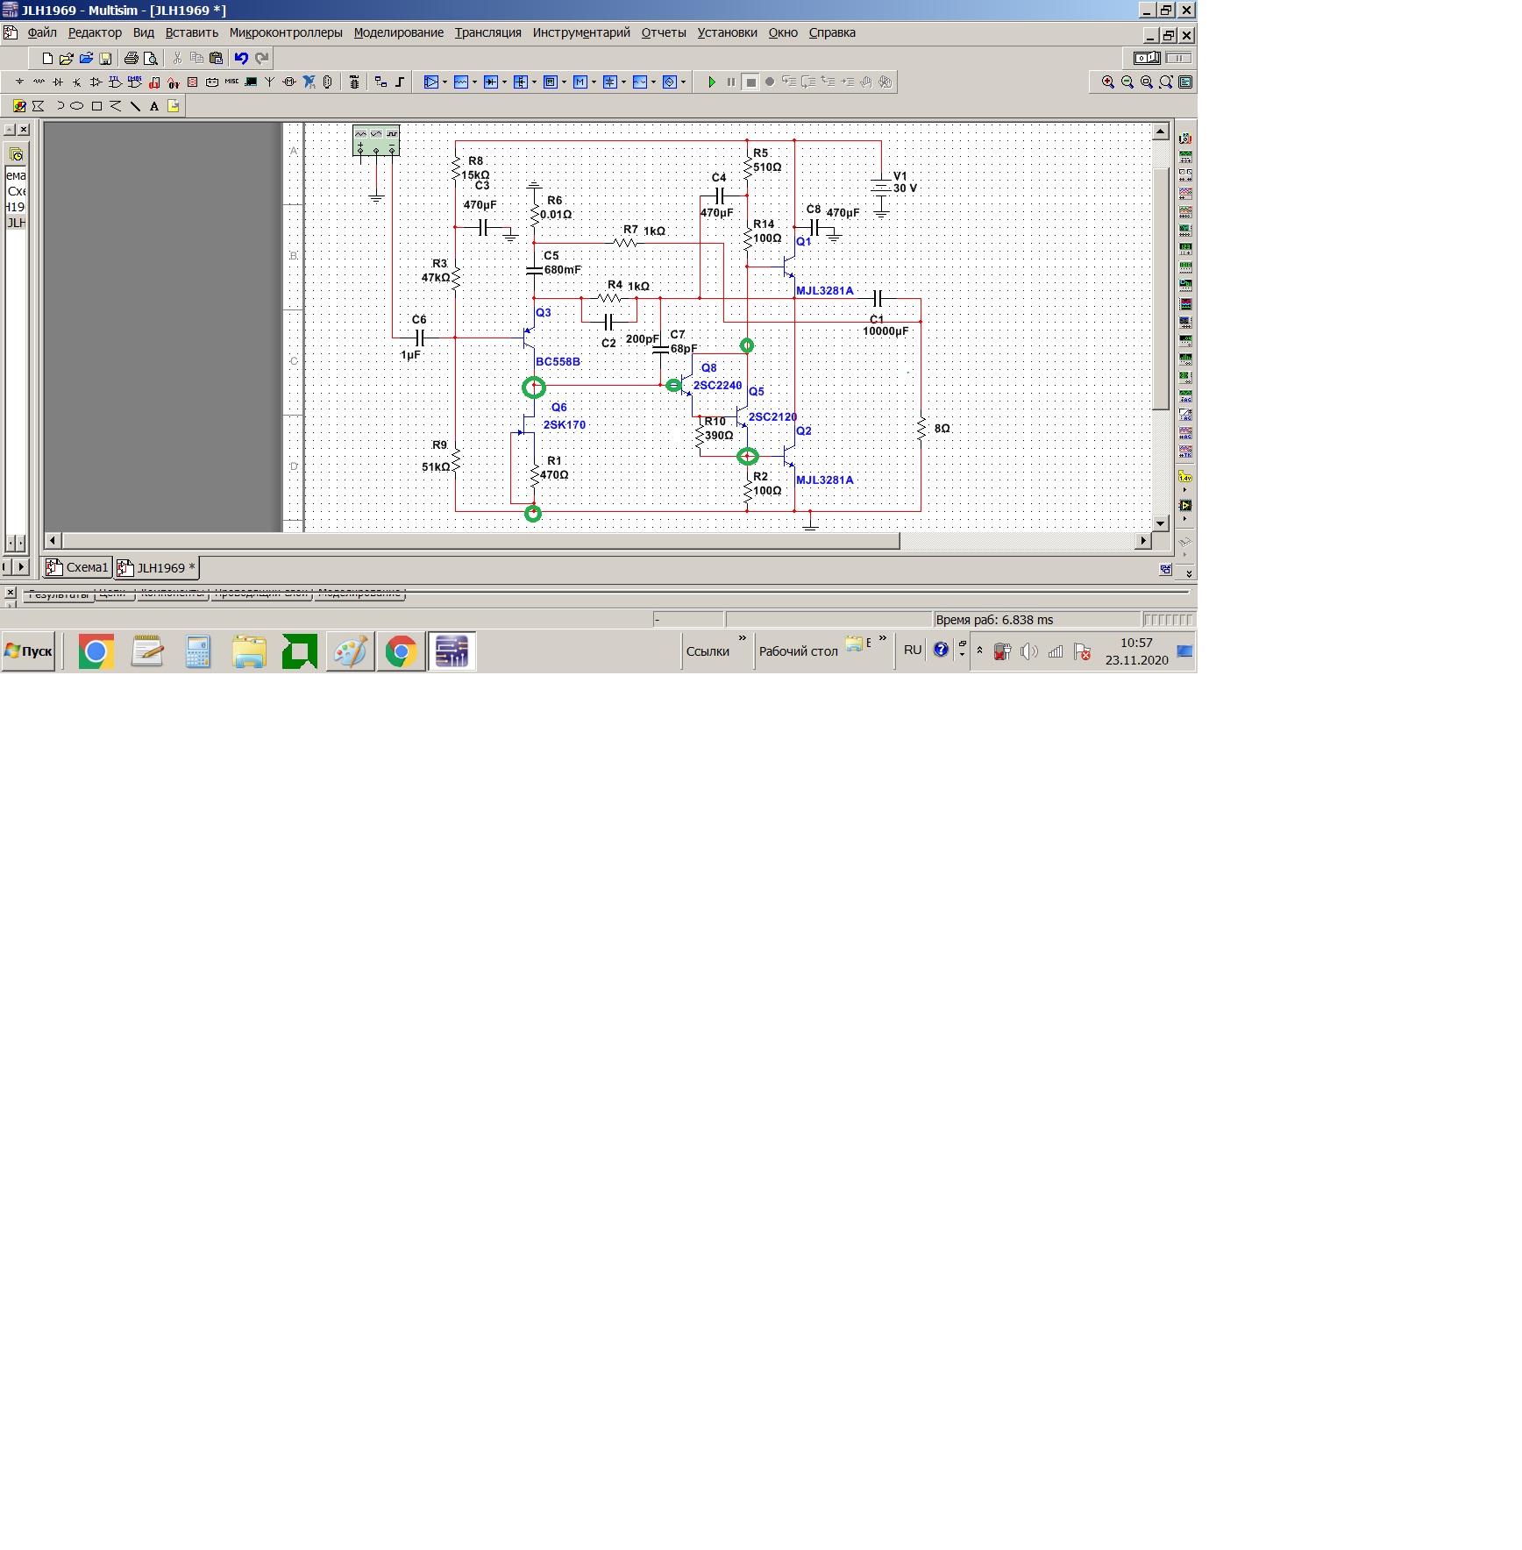Expand the Рабочий стол toolbar chevron
Image resolution: width=1522 pixels, height=1550 pixels.
(883, 638)
